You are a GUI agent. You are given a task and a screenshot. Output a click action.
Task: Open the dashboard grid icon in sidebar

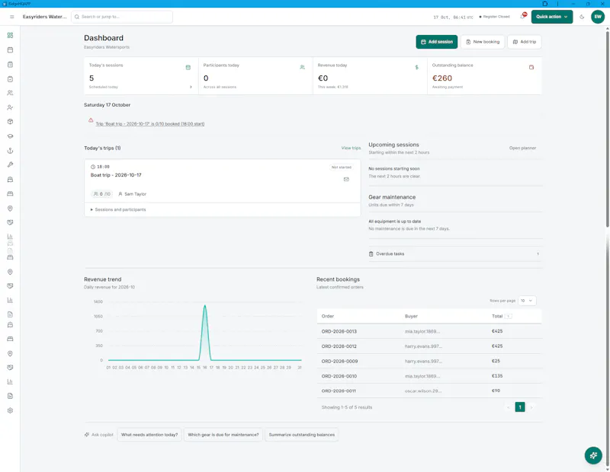[10, 35]
